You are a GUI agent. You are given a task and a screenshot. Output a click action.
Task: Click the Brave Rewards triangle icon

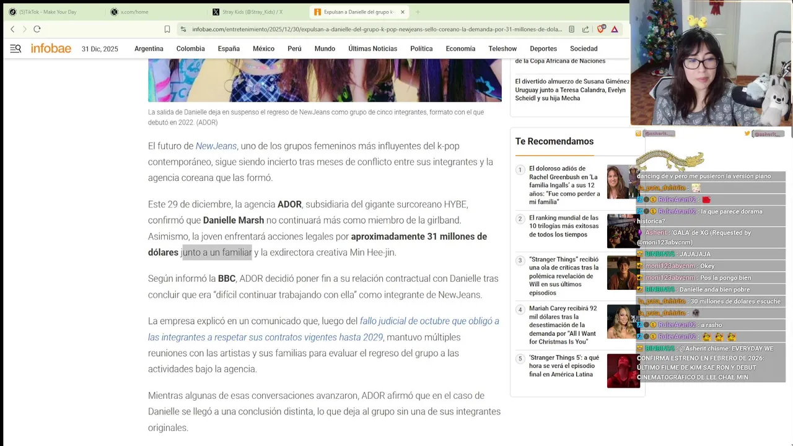(615, 29)
